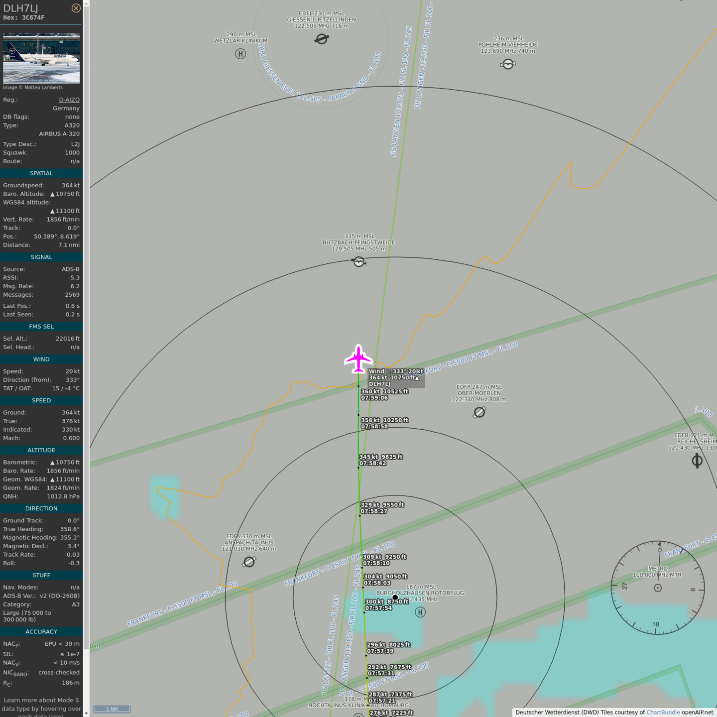717x717 pixels.
Task: Click the 1 NM map scale bar
Action: tap(112, 709)
